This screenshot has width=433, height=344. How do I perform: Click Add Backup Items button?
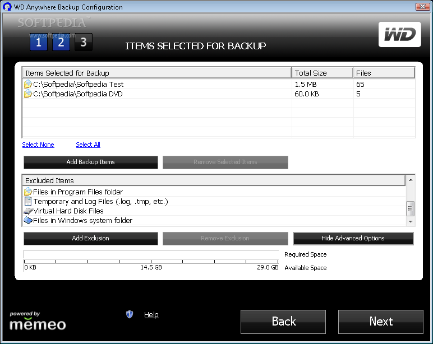pos(90,162)
